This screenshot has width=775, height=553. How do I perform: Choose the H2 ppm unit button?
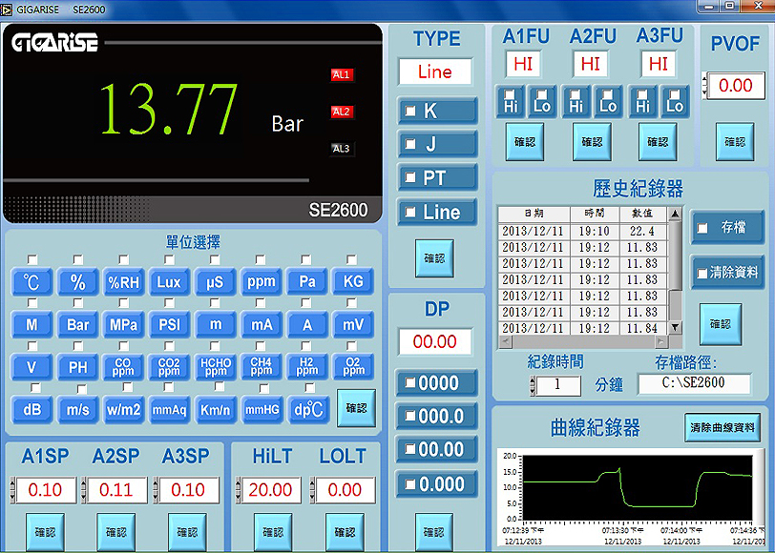click(307, 367)
